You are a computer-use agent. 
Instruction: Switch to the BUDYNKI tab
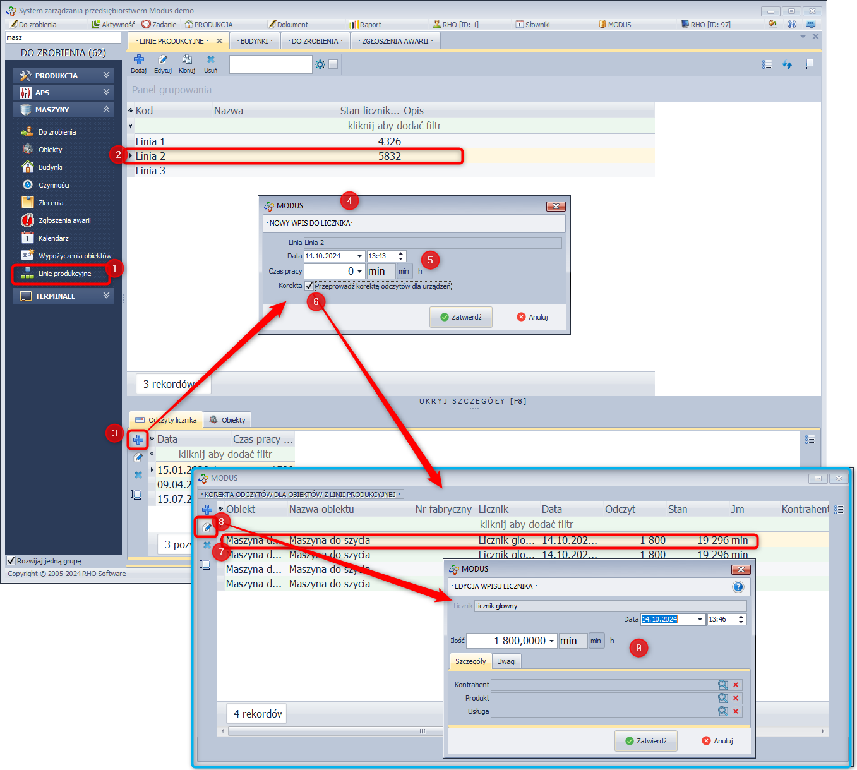click(255, 41)
